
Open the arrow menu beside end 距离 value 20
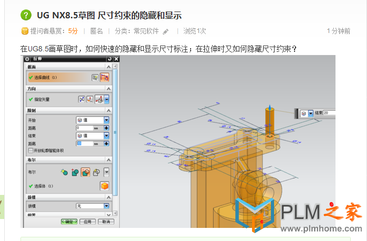point(107,144)
